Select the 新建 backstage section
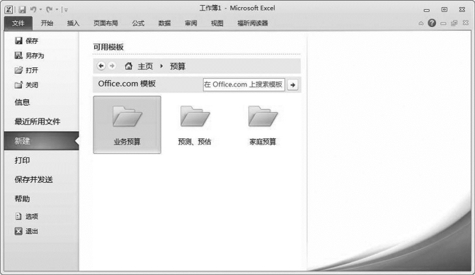The image size is (475, 275). coord(42,140)
